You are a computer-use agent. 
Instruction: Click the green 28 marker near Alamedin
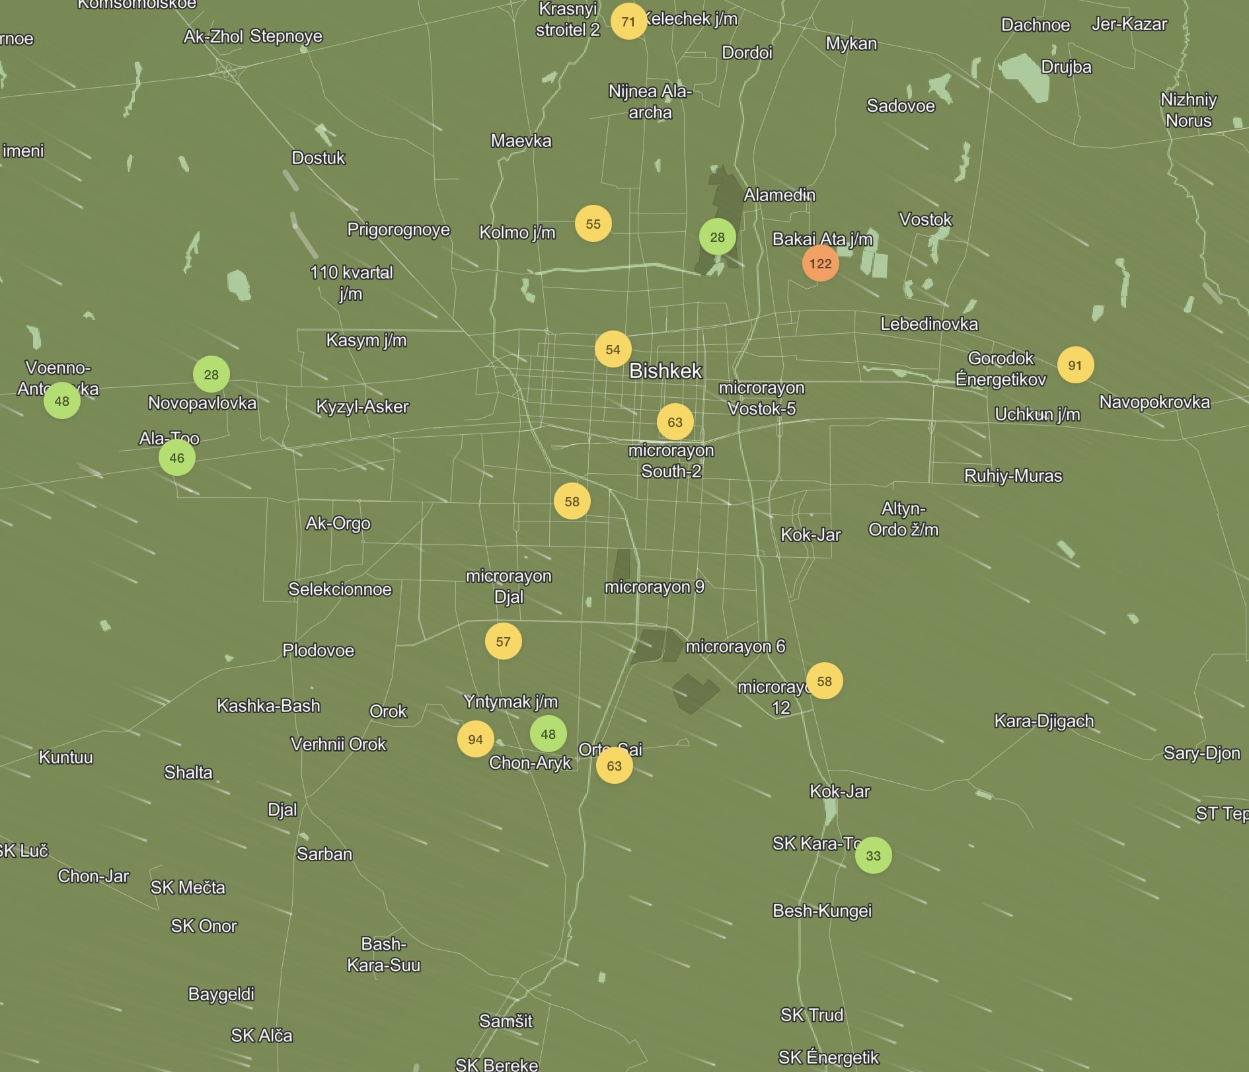tap(717, 237)
